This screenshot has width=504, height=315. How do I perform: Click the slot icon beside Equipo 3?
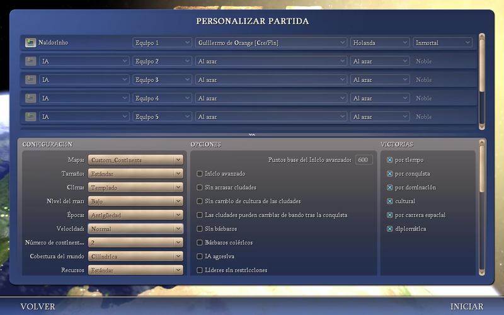tap(30, 80)
